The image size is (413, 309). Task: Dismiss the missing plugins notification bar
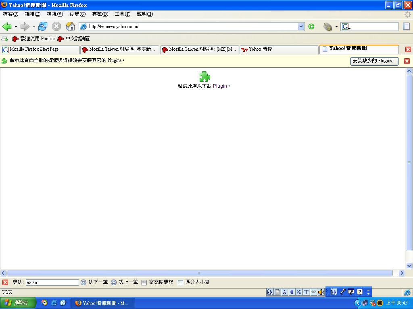click(x=407, y=61)
